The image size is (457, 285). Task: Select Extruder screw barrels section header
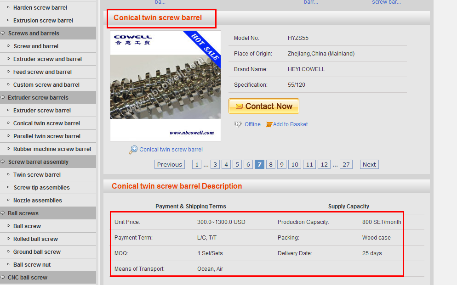coord(38,97)
